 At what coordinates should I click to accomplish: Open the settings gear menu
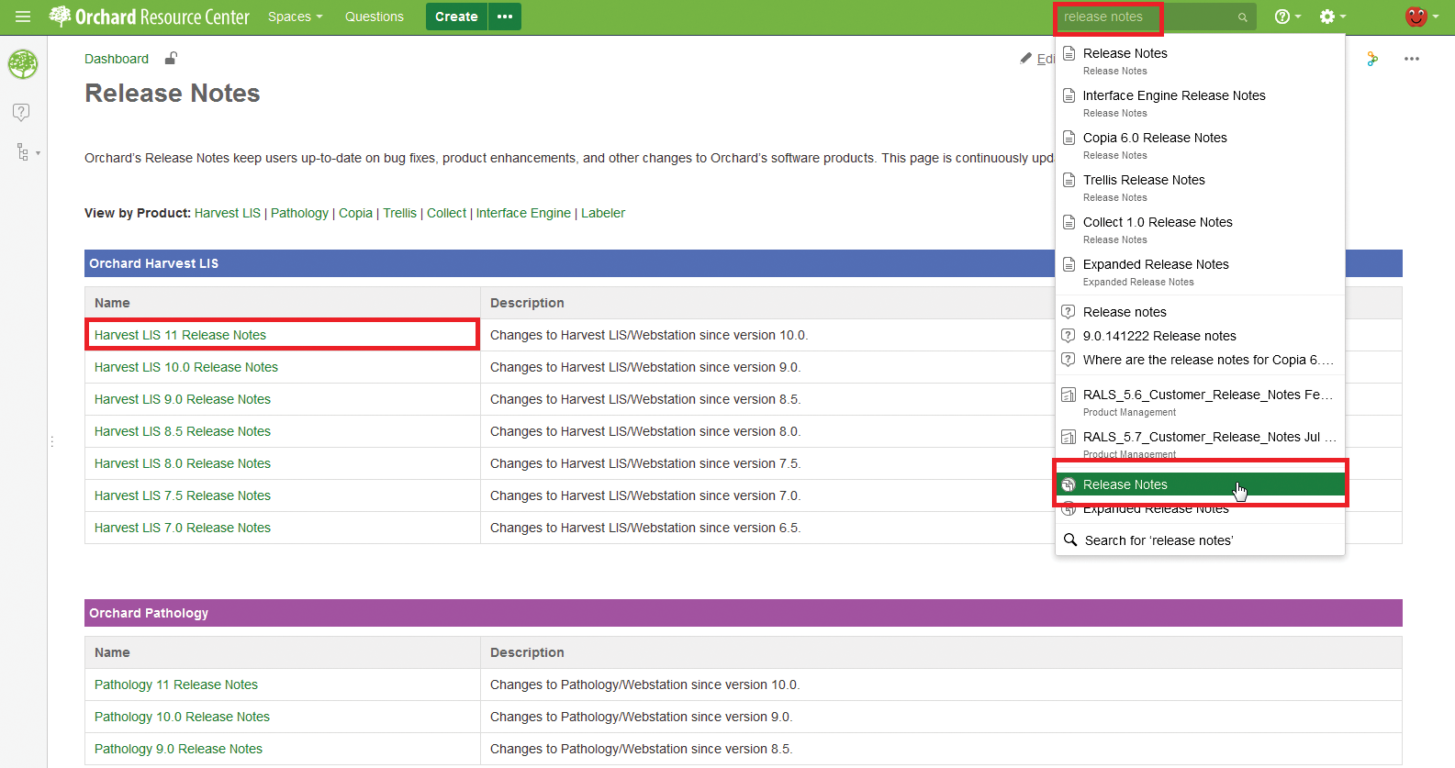coord(1332,17)
